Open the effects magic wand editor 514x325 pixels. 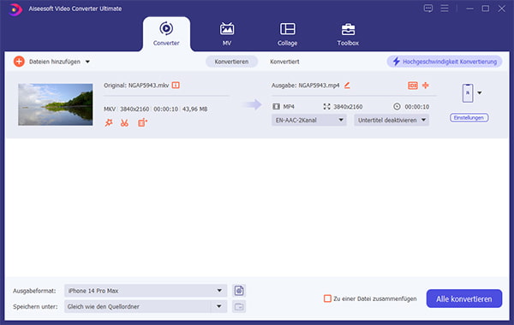point(109,123)
